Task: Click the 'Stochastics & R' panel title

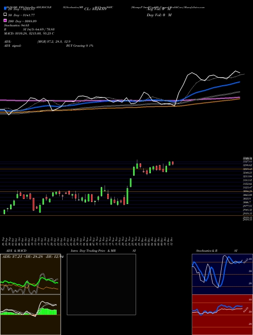Action: pos(206,251)
